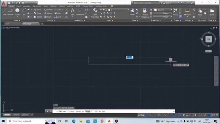The image size is (220, 124).
Task: Expand the Annotation panel
Action: 79,20
